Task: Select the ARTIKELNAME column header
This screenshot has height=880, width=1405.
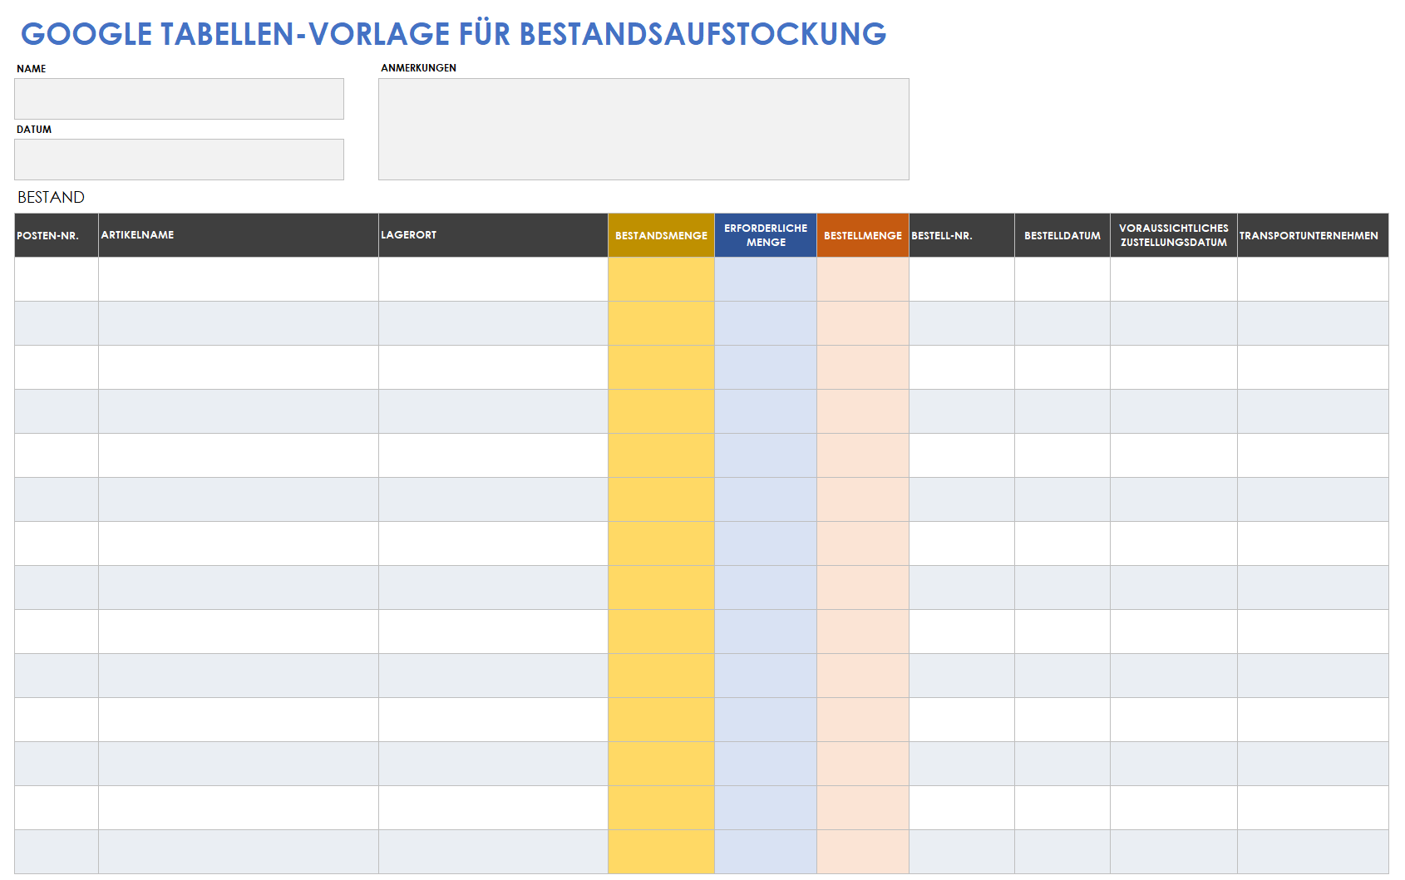Action: [239, 235]
